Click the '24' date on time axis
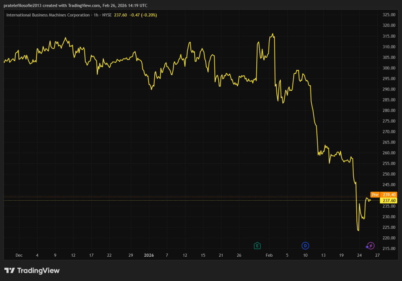Screen dimensions: 402x281 point(359,255)
